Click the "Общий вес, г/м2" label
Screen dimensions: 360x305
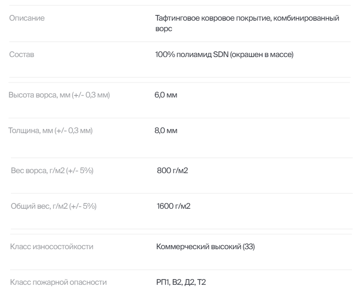point(35,206)
